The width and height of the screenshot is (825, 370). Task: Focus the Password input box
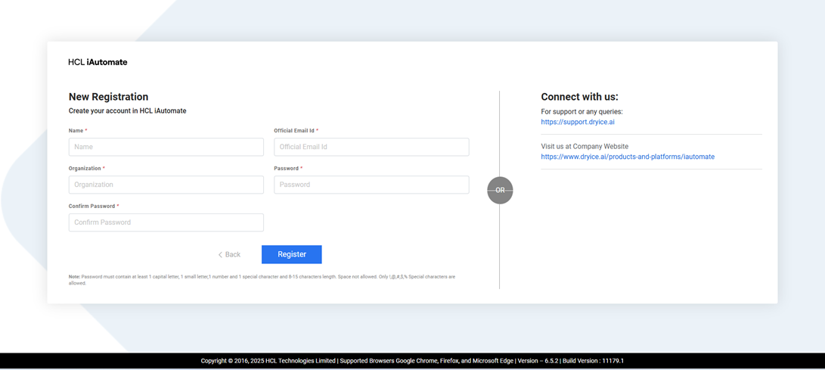tap(371, 185)
